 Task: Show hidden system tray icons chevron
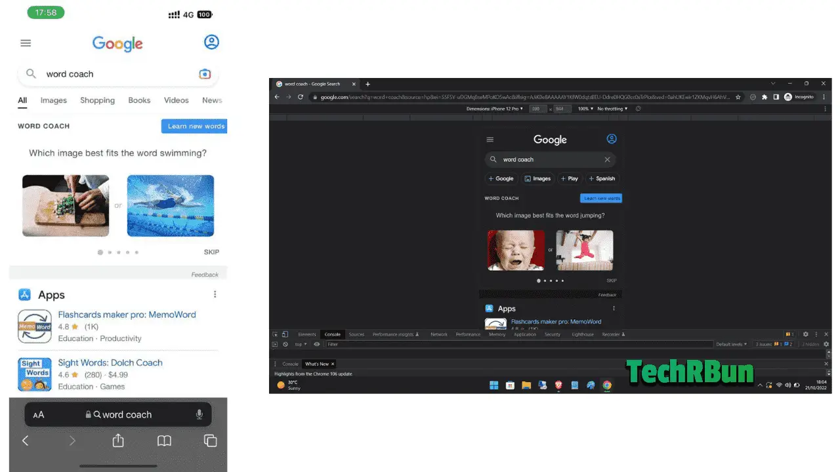(761, 385)
